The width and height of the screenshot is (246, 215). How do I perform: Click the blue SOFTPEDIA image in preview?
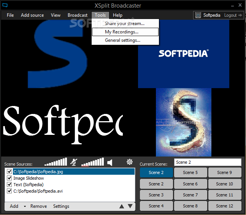pos(184,54)
